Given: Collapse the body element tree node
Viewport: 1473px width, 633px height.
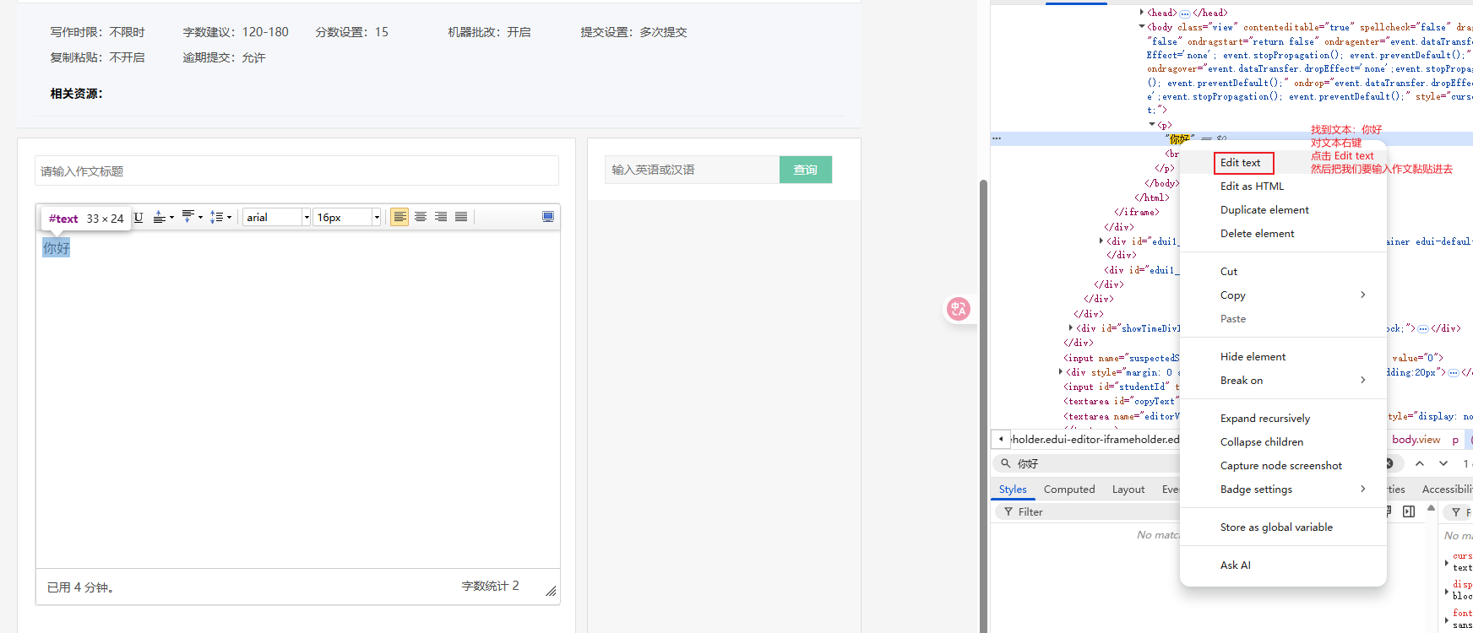Looking at the screenshot, I should (1142, 27).
